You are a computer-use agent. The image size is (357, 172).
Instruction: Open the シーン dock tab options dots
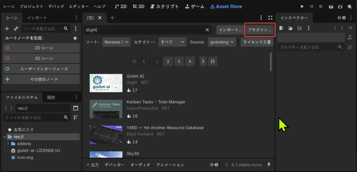click(76, 18)
